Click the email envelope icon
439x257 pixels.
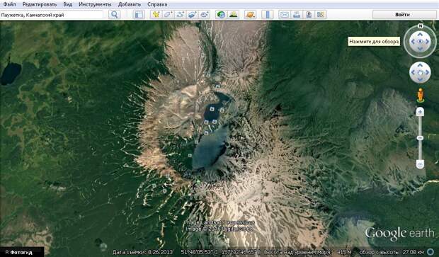285,15
